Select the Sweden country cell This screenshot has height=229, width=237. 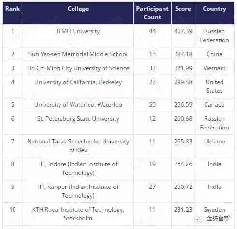click(x=214, y=210)
